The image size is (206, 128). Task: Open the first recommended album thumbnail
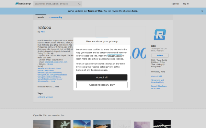click(42, 124)
